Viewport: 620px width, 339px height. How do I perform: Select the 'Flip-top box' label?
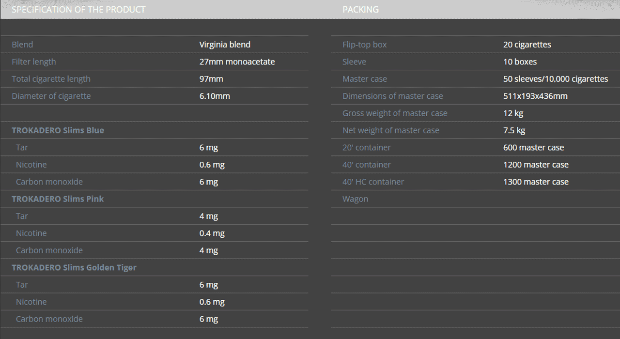click(x=365, y=45)
